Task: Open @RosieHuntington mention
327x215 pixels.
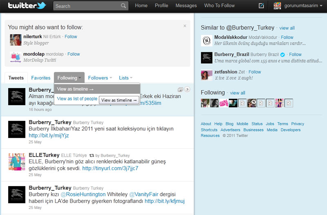Action: click(x=83, y=194)
